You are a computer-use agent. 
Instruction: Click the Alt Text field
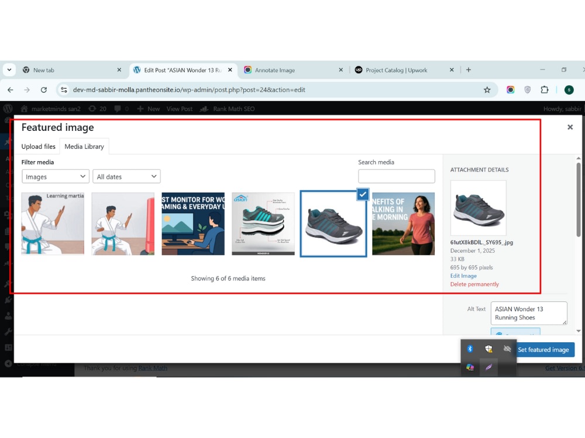529,313
